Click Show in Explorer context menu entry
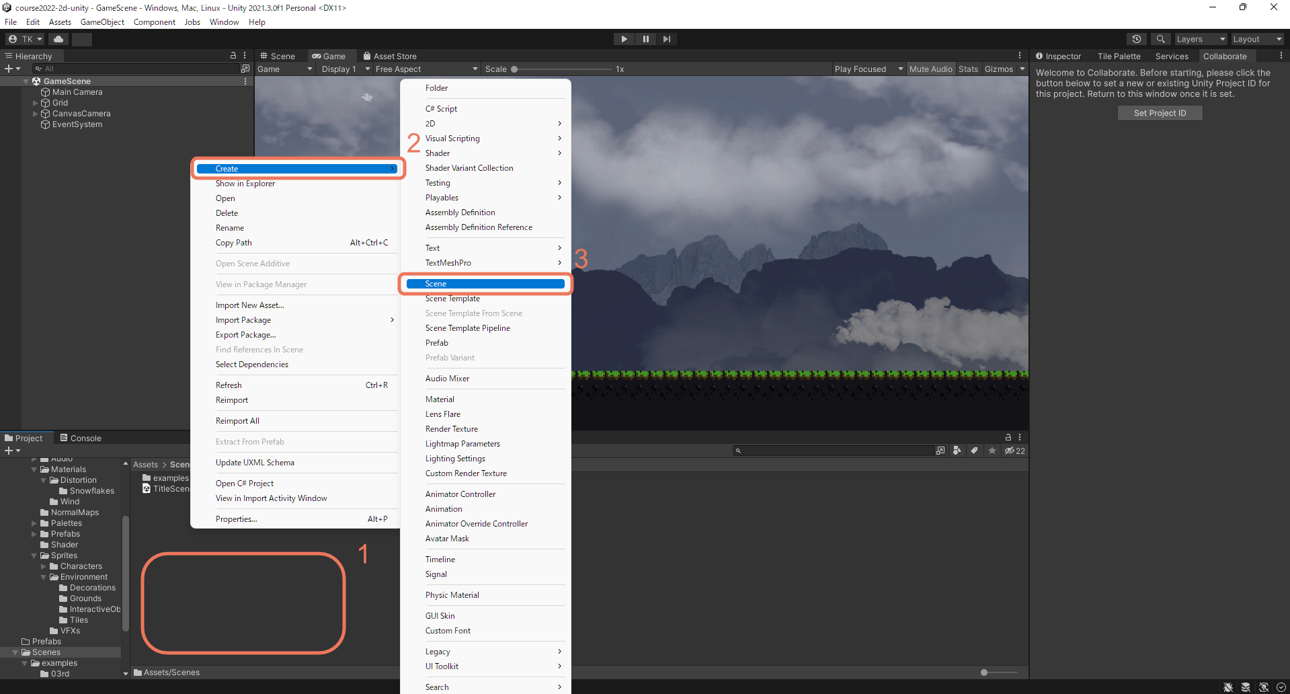Viewport: 1290px width, 694px height. coord(245,184)
